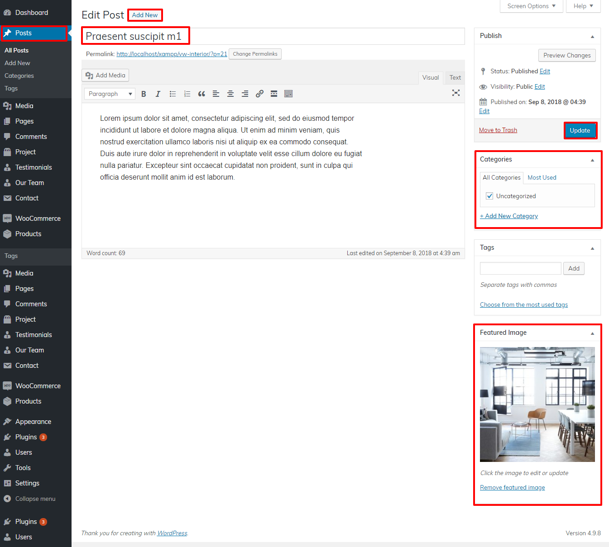Toggle bold formatting in editor toolbar
The height and width of the screenshot is (547, 609).
(x=144, y=94)
